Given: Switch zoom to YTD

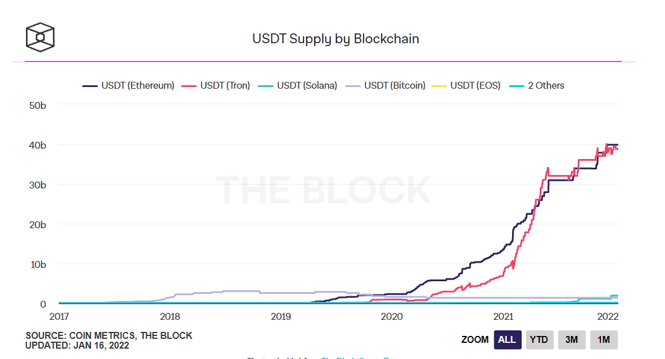Looking at the screenshot, I should pyautogui.click(x=539, y=339).
